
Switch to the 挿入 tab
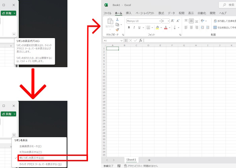point(129,13)
